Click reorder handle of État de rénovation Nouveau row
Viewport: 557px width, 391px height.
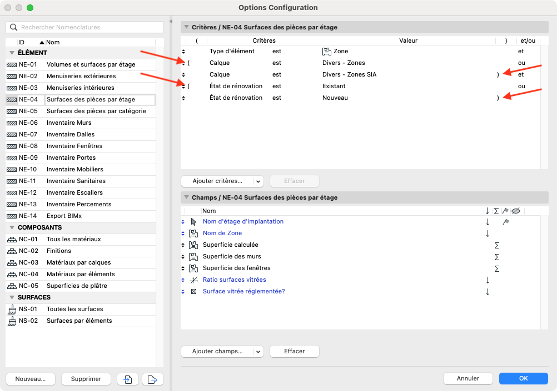point(183,98)
